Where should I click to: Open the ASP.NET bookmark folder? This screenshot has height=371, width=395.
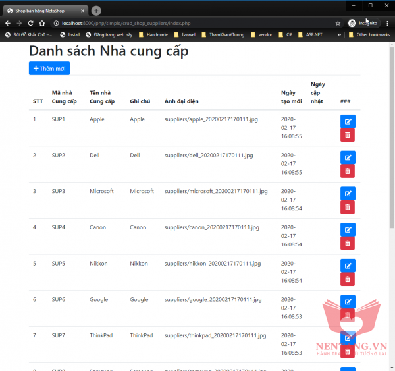point(309,34)
